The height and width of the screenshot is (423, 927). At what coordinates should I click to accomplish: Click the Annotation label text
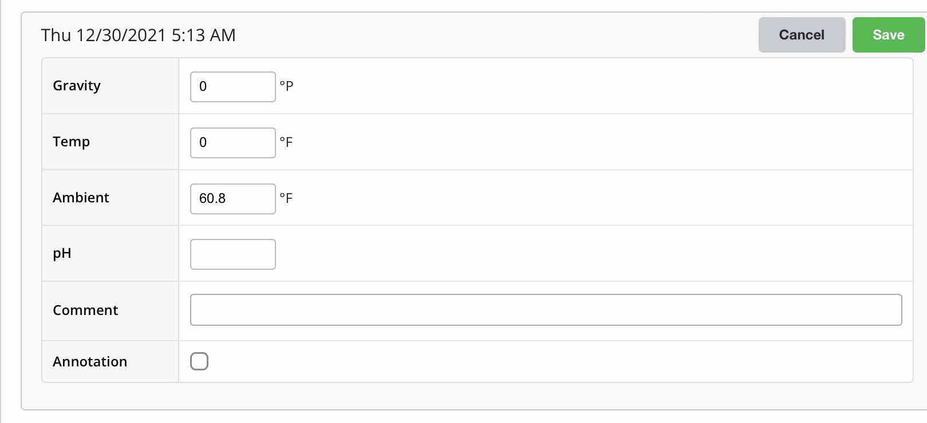click(90, 362)
